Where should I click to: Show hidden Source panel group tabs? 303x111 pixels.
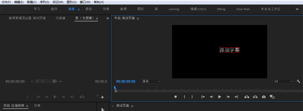pos(108,18)
